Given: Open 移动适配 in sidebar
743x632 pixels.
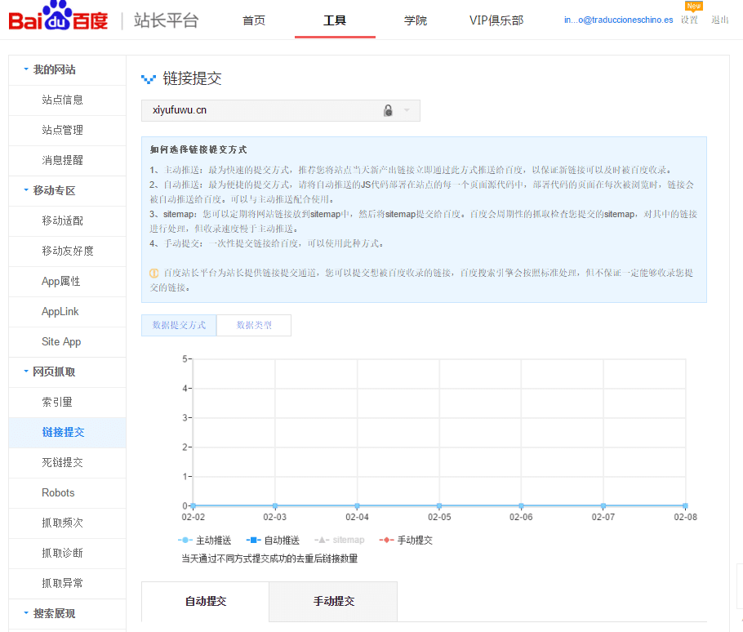Looking at the screenshot, I should click(67, 221).
